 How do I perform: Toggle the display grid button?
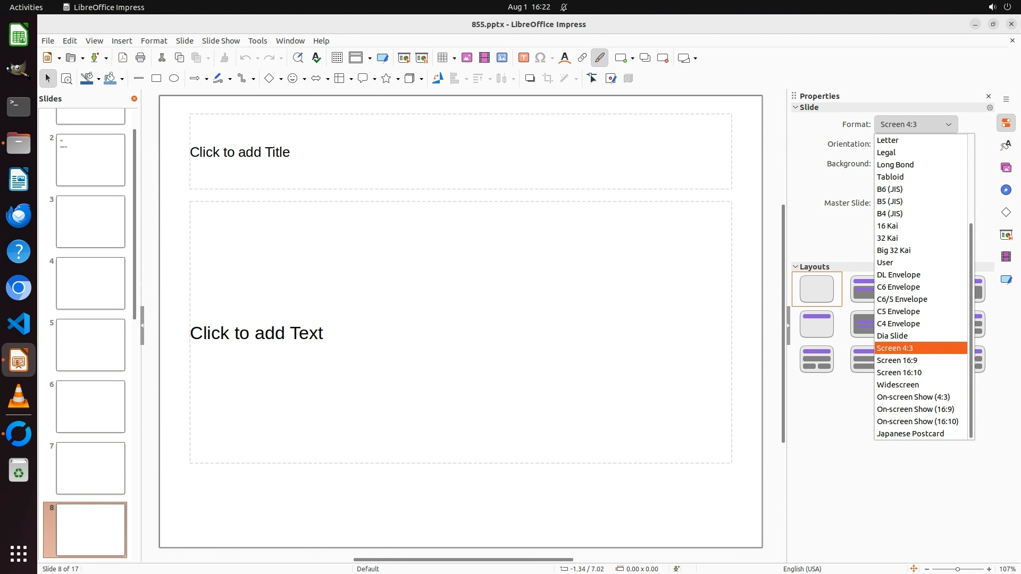[x=337, y=58]
